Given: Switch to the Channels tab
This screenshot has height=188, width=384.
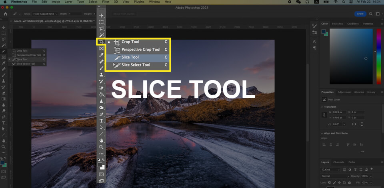Looking at the screenshot, I should click(x=339, y=162).
